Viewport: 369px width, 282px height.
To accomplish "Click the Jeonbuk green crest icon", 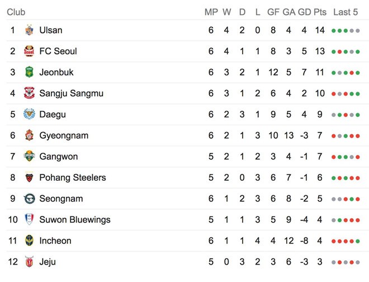I will point(29,72).
